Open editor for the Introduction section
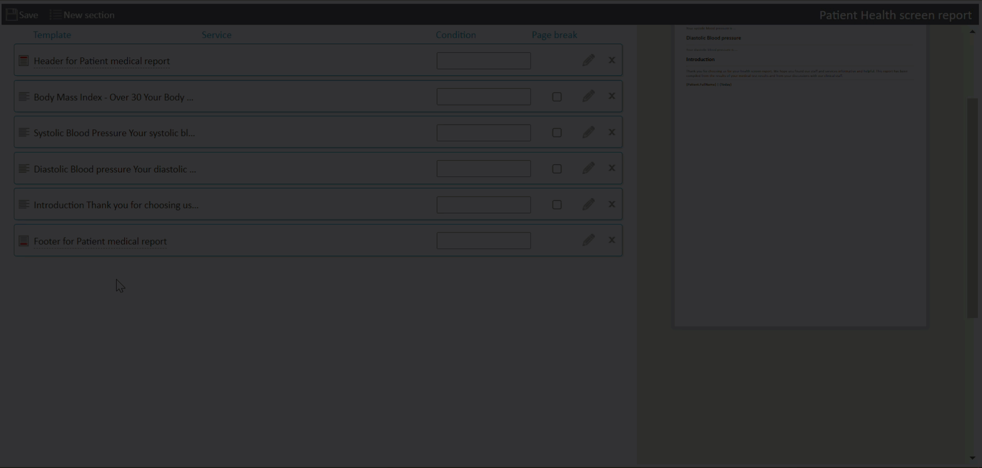This screenshot has height=468, width=982. click(x=589, y=204)
